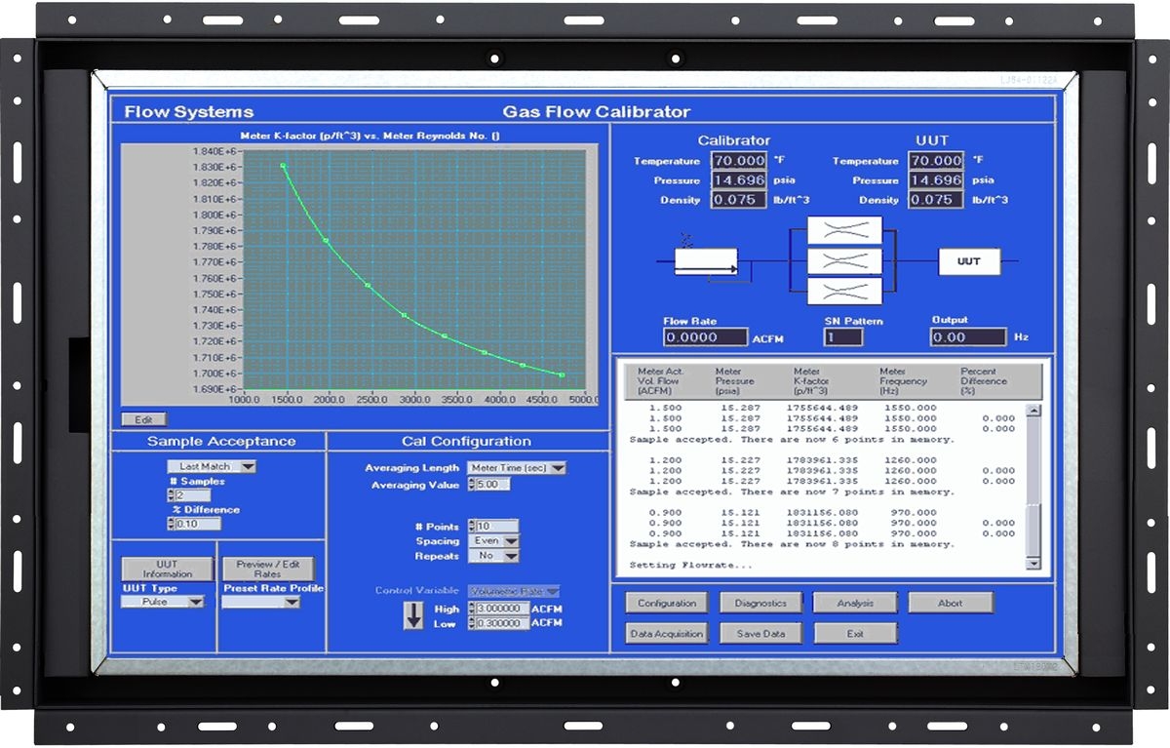Click the Averaging Value field showing 5.00
Viewport: 1170px width, 748px height.
click(493, 484)
